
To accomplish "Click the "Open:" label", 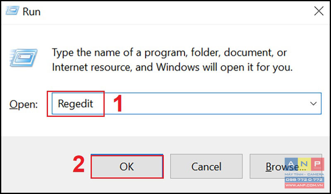I will [24, 104].
